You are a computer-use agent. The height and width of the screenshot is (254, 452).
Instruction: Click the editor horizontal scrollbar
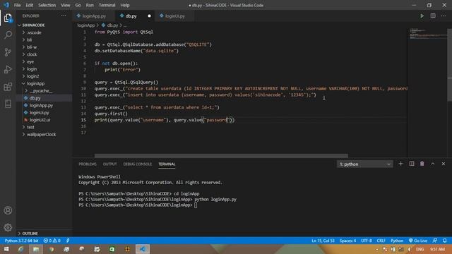(x=221, y=156)
